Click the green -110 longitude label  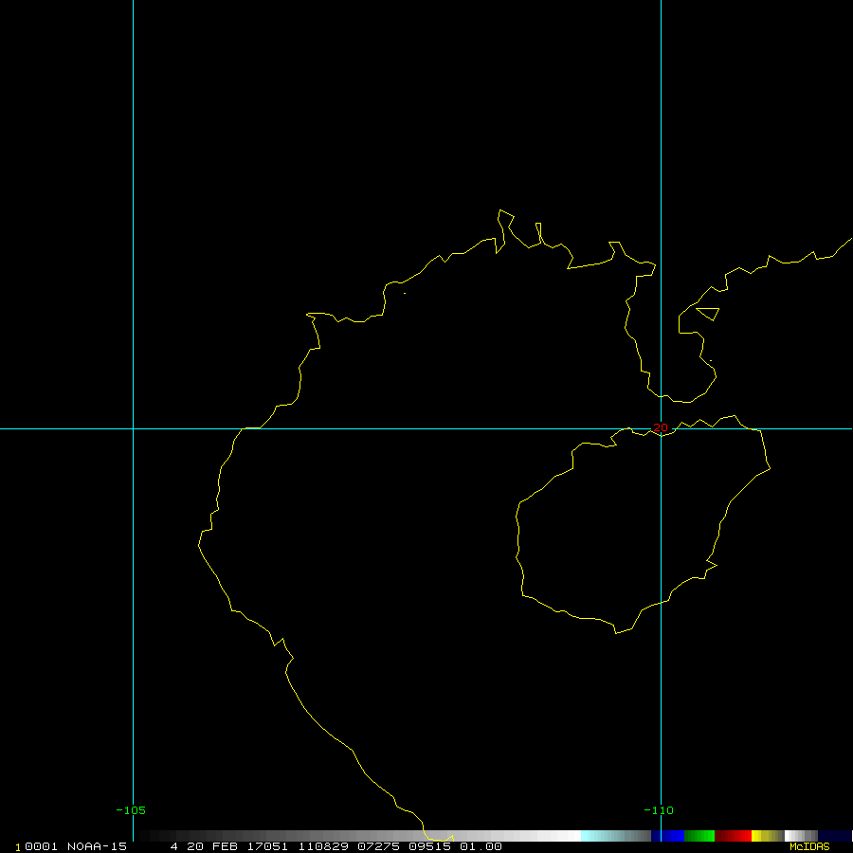click(658, 810)
